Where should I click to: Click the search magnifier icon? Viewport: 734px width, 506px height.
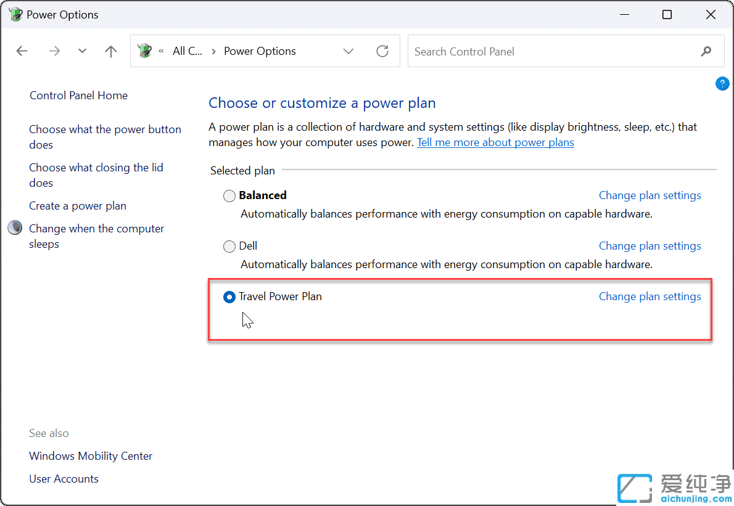[706, 51]
